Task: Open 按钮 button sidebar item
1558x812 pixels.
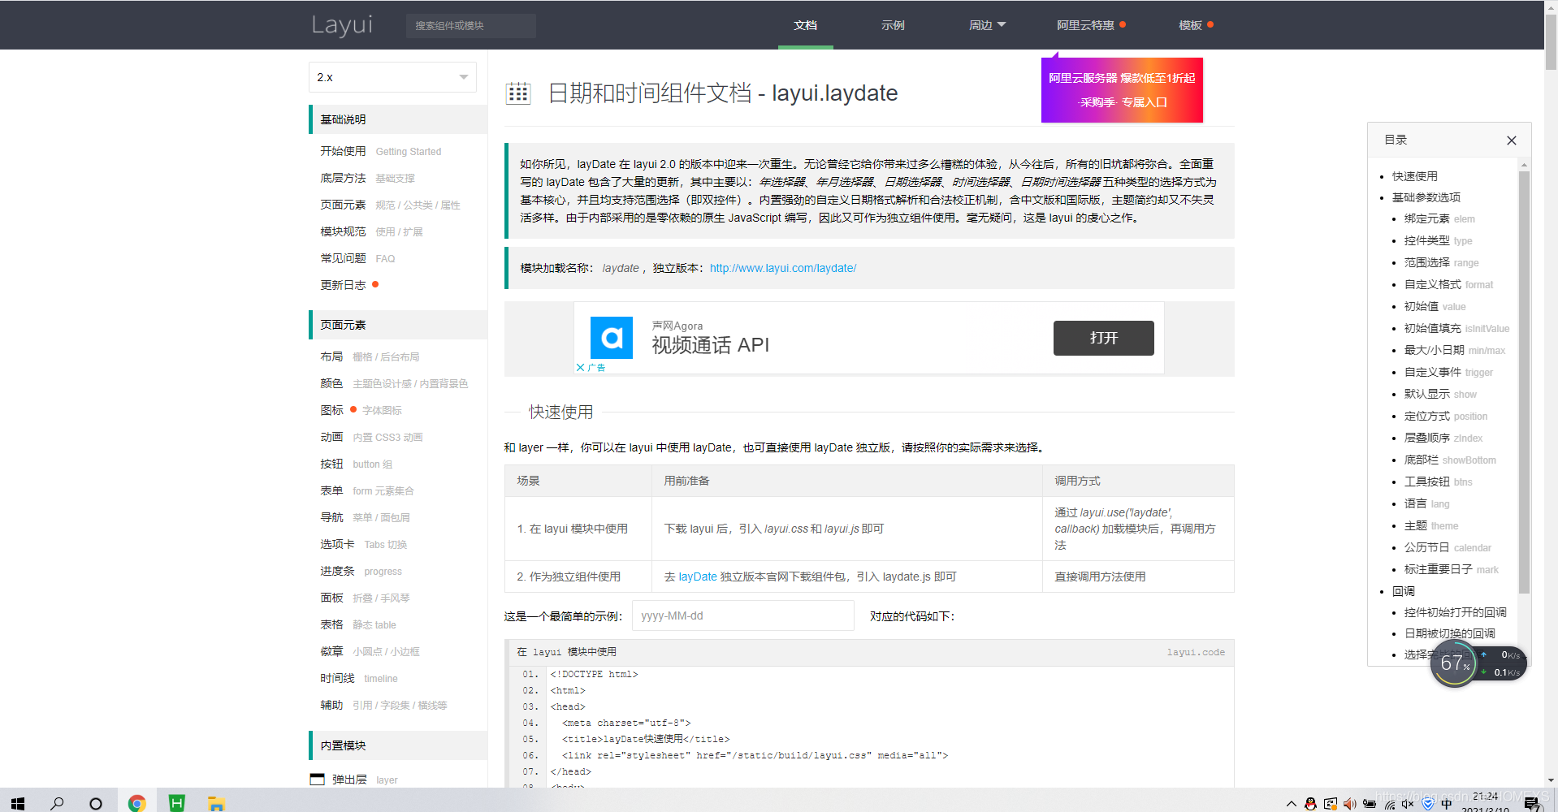Action: [x=356, y=464]
